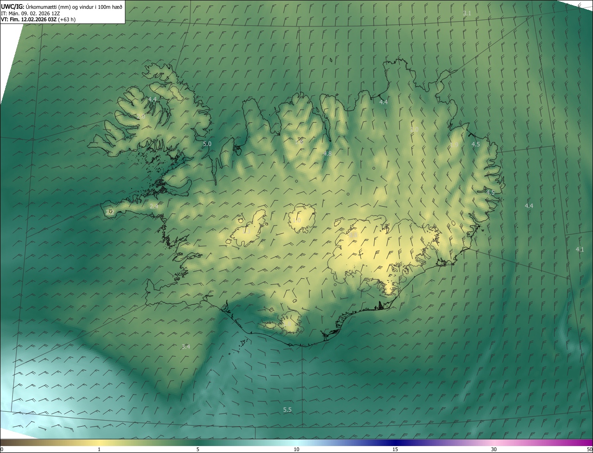593x453 pixels.
Task: Click the '30' tick on the colour scale
Action: (494, 449)
